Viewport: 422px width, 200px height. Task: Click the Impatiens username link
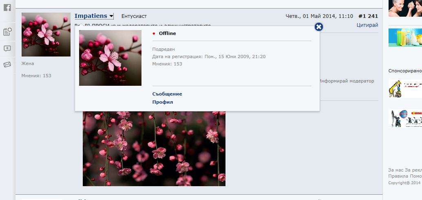click(91, 16)
